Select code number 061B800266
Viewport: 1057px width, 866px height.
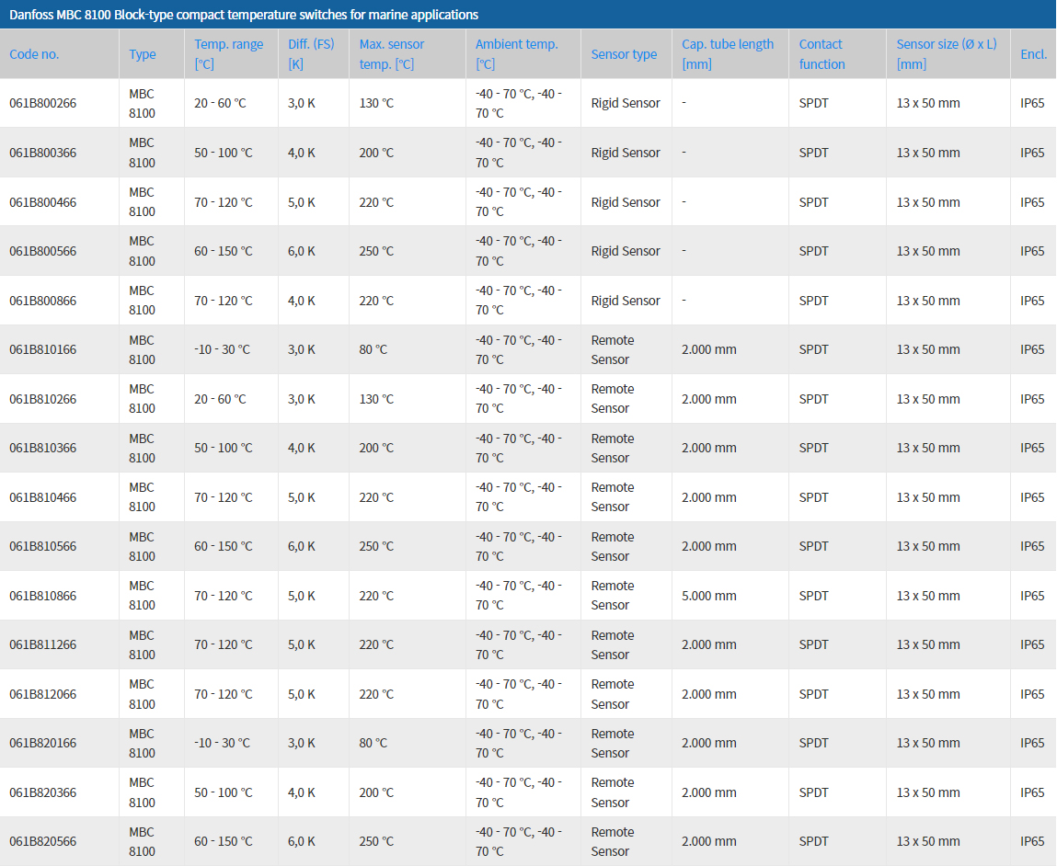(43, 103)
